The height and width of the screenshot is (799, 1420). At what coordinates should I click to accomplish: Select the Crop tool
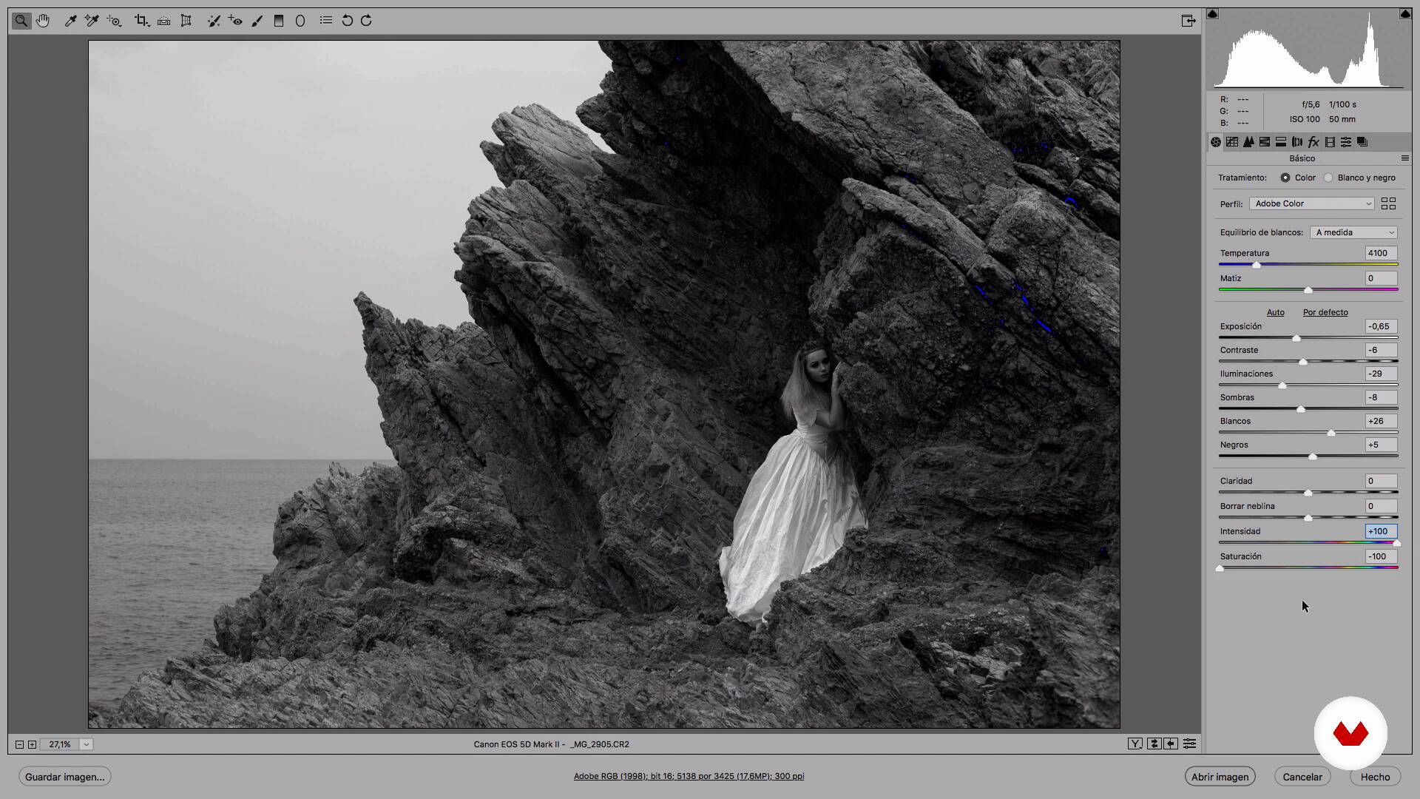coord(141,21)
